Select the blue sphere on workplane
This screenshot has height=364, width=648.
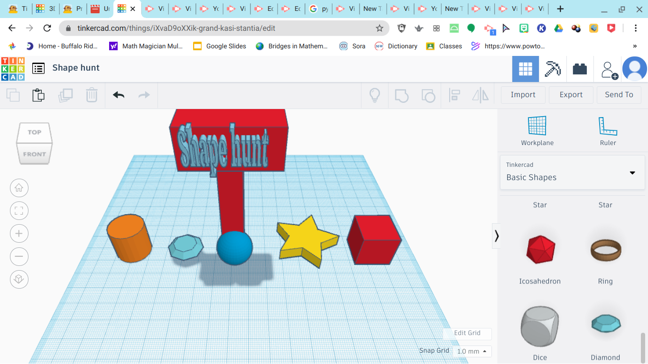coord(234,248)
